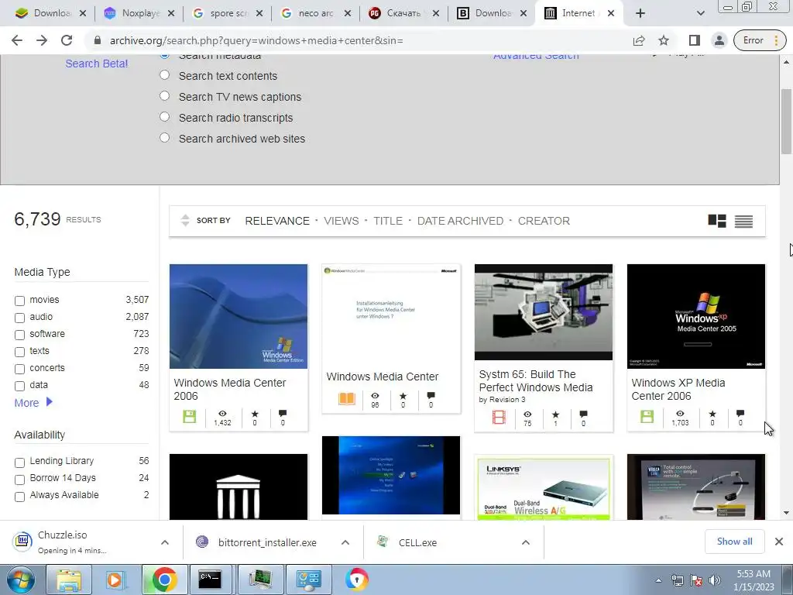Image resolution: width=793 pixels, height=595 pixels.
Task: Check the movies media type filter
Action: click(19, 301)
